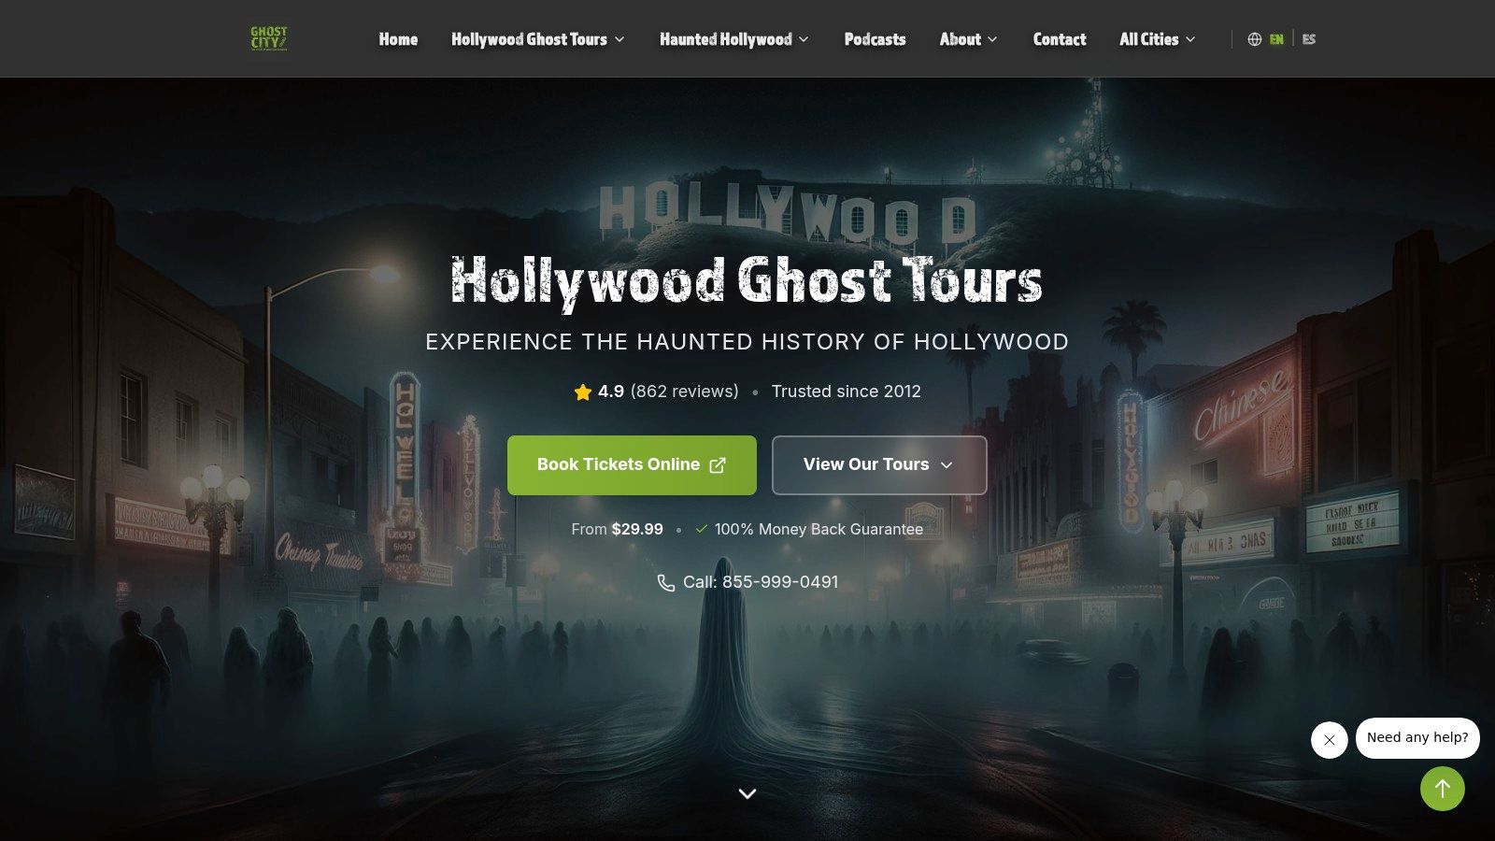Viewport: 1495px width, 841px height.
Task: Click the Ghost City logo
Action: click(269, 38)
